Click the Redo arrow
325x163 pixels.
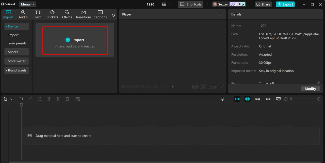pyautogui.click(x=30, y=99)
